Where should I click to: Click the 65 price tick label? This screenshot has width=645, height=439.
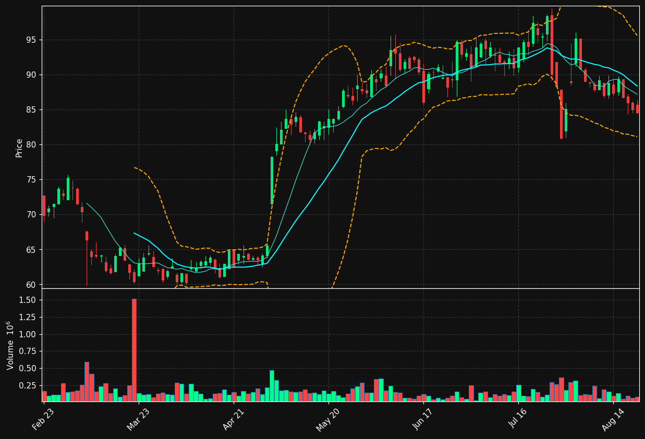click(x=32, y=249)
